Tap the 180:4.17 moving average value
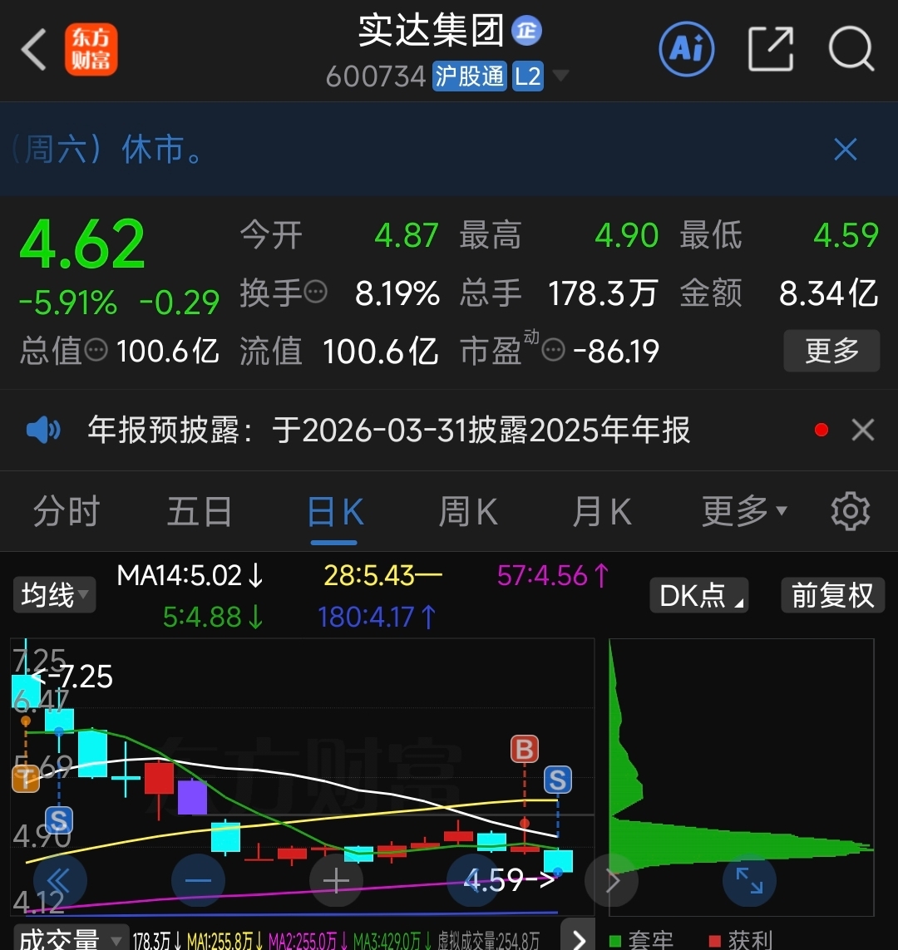Image resolution: width=898 pixels, height=950 pixels. (x=377, y=617)
